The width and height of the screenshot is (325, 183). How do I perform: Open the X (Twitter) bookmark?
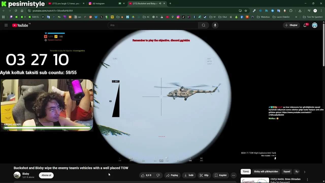click(101, 17)
